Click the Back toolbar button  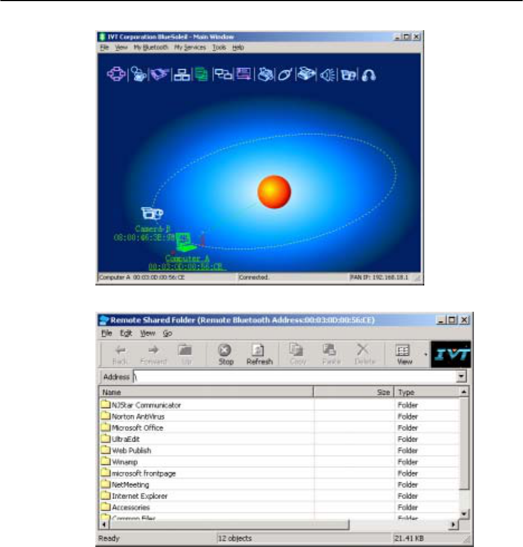[x=120, y=355]
